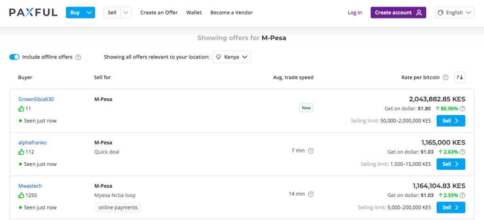Expand the Buy dropdown arrow

click(x=89, y=13)
